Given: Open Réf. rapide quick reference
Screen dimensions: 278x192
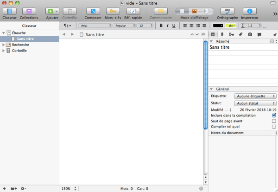Looking at the screenshot, I should coord(133,11).
